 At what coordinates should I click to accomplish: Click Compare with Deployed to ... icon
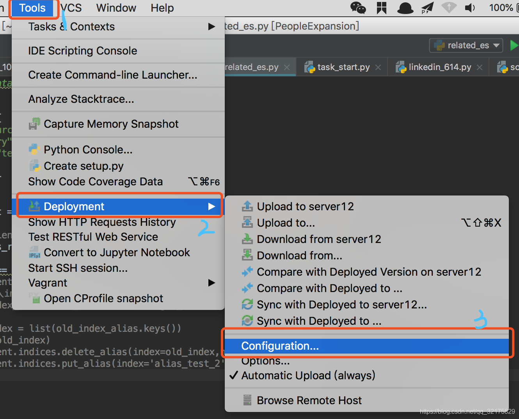coord(247,288)
